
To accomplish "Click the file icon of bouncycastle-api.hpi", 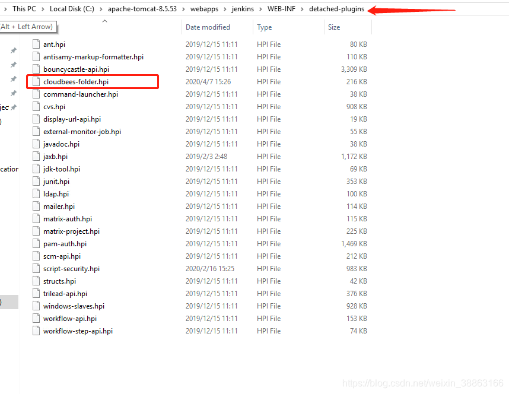I will pyautogui.click(x=36, y=69).
